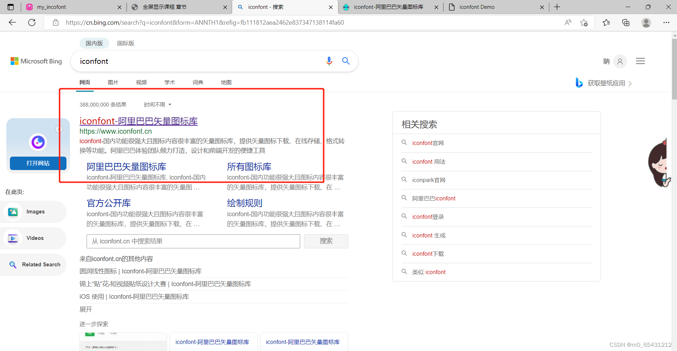Click the magnifier search icon

[346, 61]
